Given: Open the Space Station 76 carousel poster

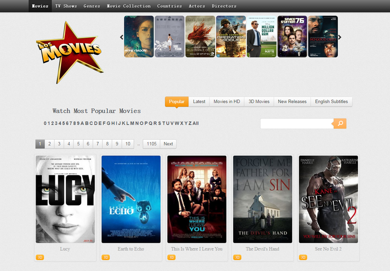Looking at the screenshot, I should click(x=292, y=37).
